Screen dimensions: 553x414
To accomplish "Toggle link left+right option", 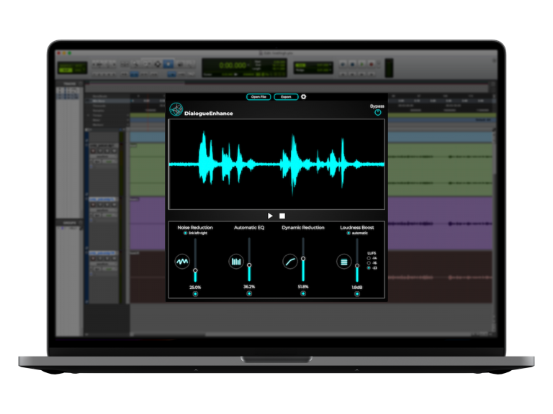I will coord(185,233).
